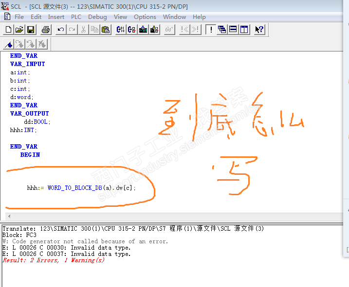This screenshot has height=287, width=349.
Task: Tile windows horizontally icon
Action: [x=233, y=29]
